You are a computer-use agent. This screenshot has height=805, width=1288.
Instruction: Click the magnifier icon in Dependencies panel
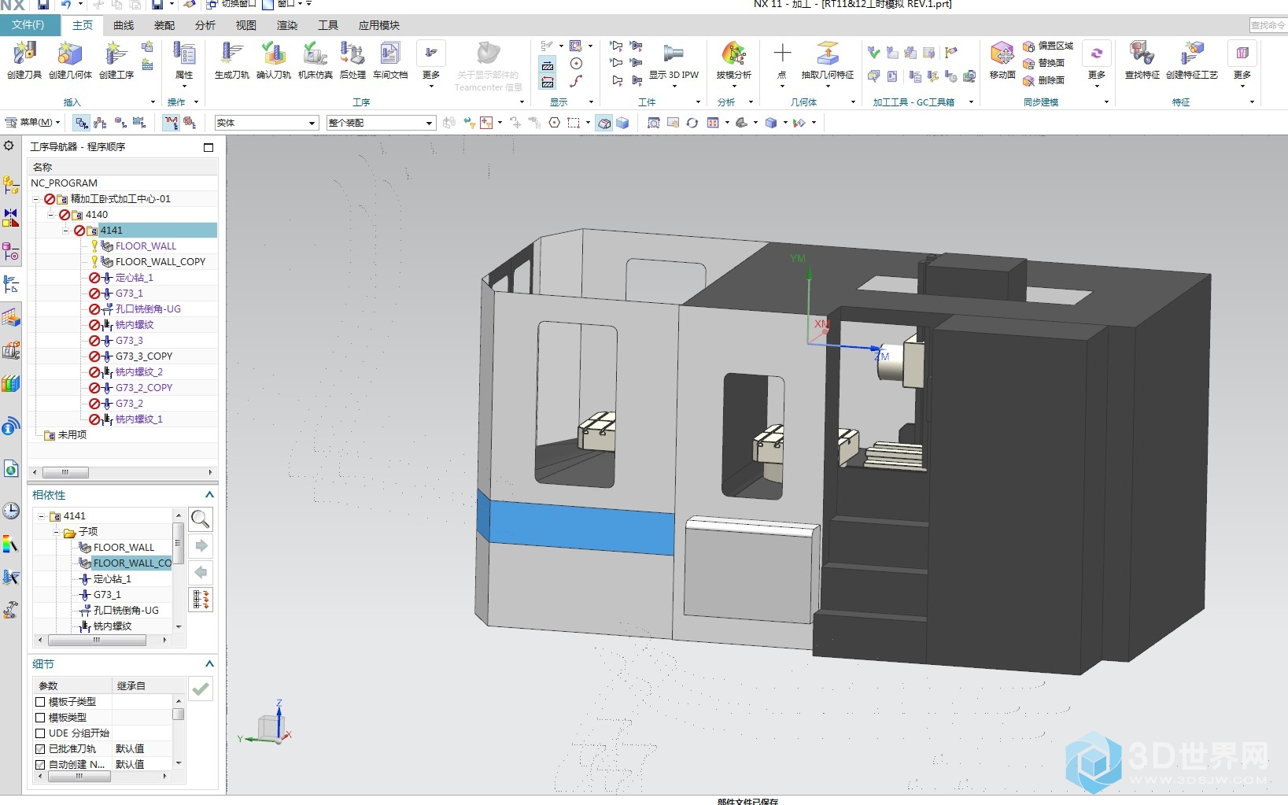(x=201, y=519)
